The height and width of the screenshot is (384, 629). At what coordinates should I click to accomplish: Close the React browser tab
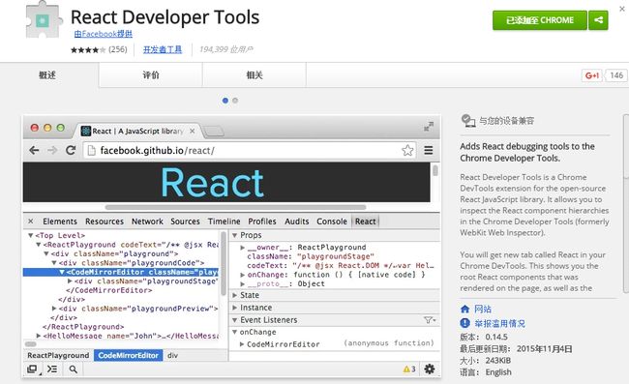pos(193,132)
